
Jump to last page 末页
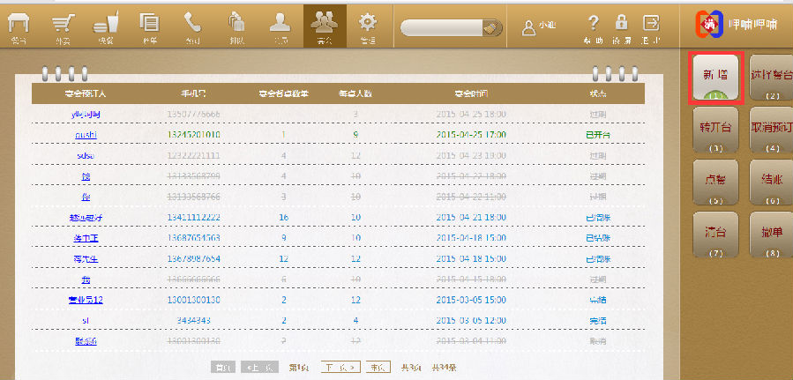[379, 367]
